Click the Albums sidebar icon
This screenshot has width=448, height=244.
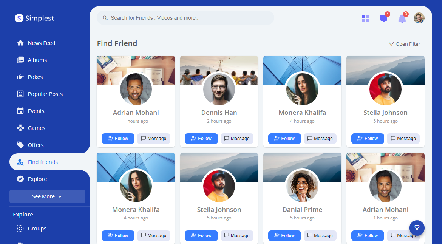pyautogui.click(x=20, y=60)
